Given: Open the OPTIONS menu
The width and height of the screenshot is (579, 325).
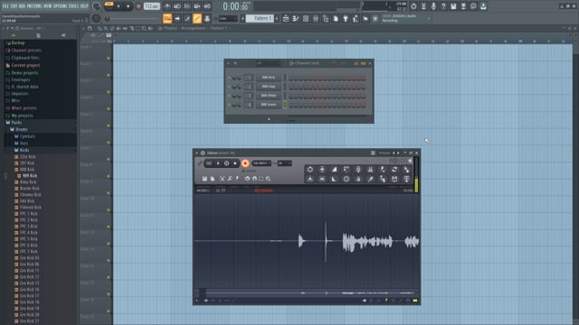Looking at the screenshot, I should [x=61, y=6].
